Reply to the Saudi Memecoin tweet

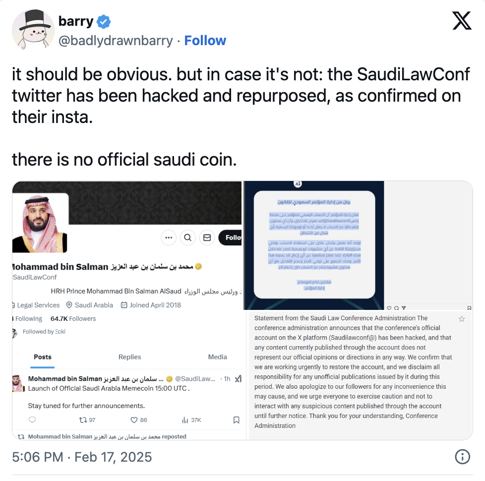click(31, 420)
